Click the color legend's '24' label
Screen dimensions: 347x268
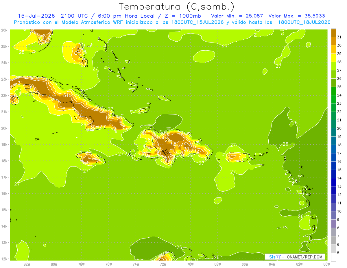(x=339, y=95)
